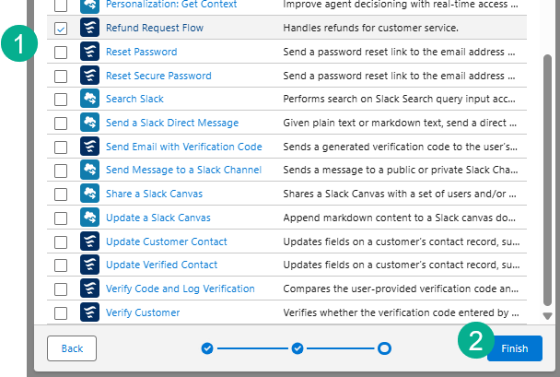Open the Send Message to a Slack Channel link
Image resolution: width=560 pixels, height=377 pixels.
[183, 171]
